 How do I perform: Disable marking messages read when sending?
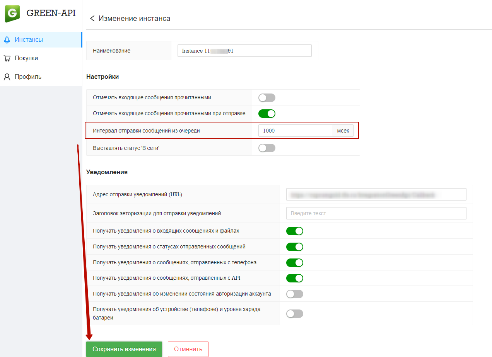pyautogui.click(x=267, y=114)
